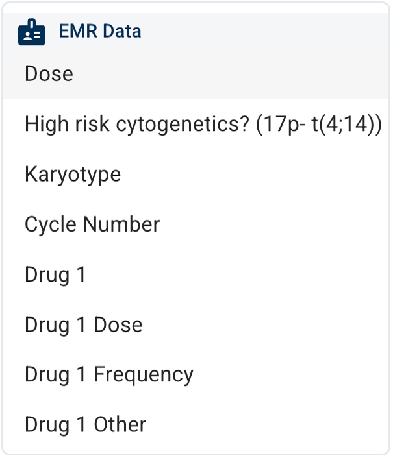This screenshot has height=460, width=393.
Task: Select the EMR Data header label
Action: point(99,31)
